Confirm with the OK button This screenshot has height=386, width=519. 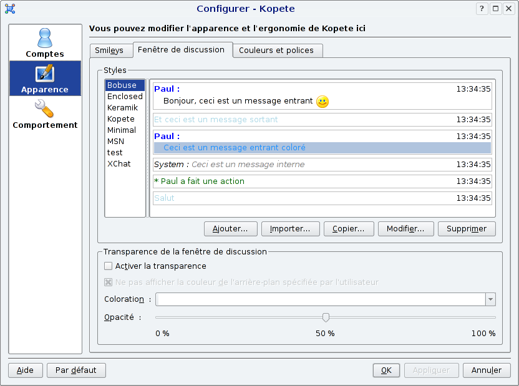coord(386,370)
